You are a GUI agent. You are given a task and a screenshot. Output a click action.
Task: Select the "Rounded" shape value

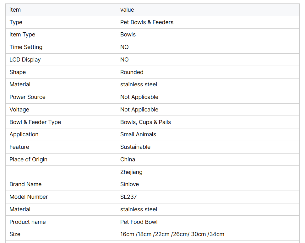pyautogui.click(x=132, y=72)
